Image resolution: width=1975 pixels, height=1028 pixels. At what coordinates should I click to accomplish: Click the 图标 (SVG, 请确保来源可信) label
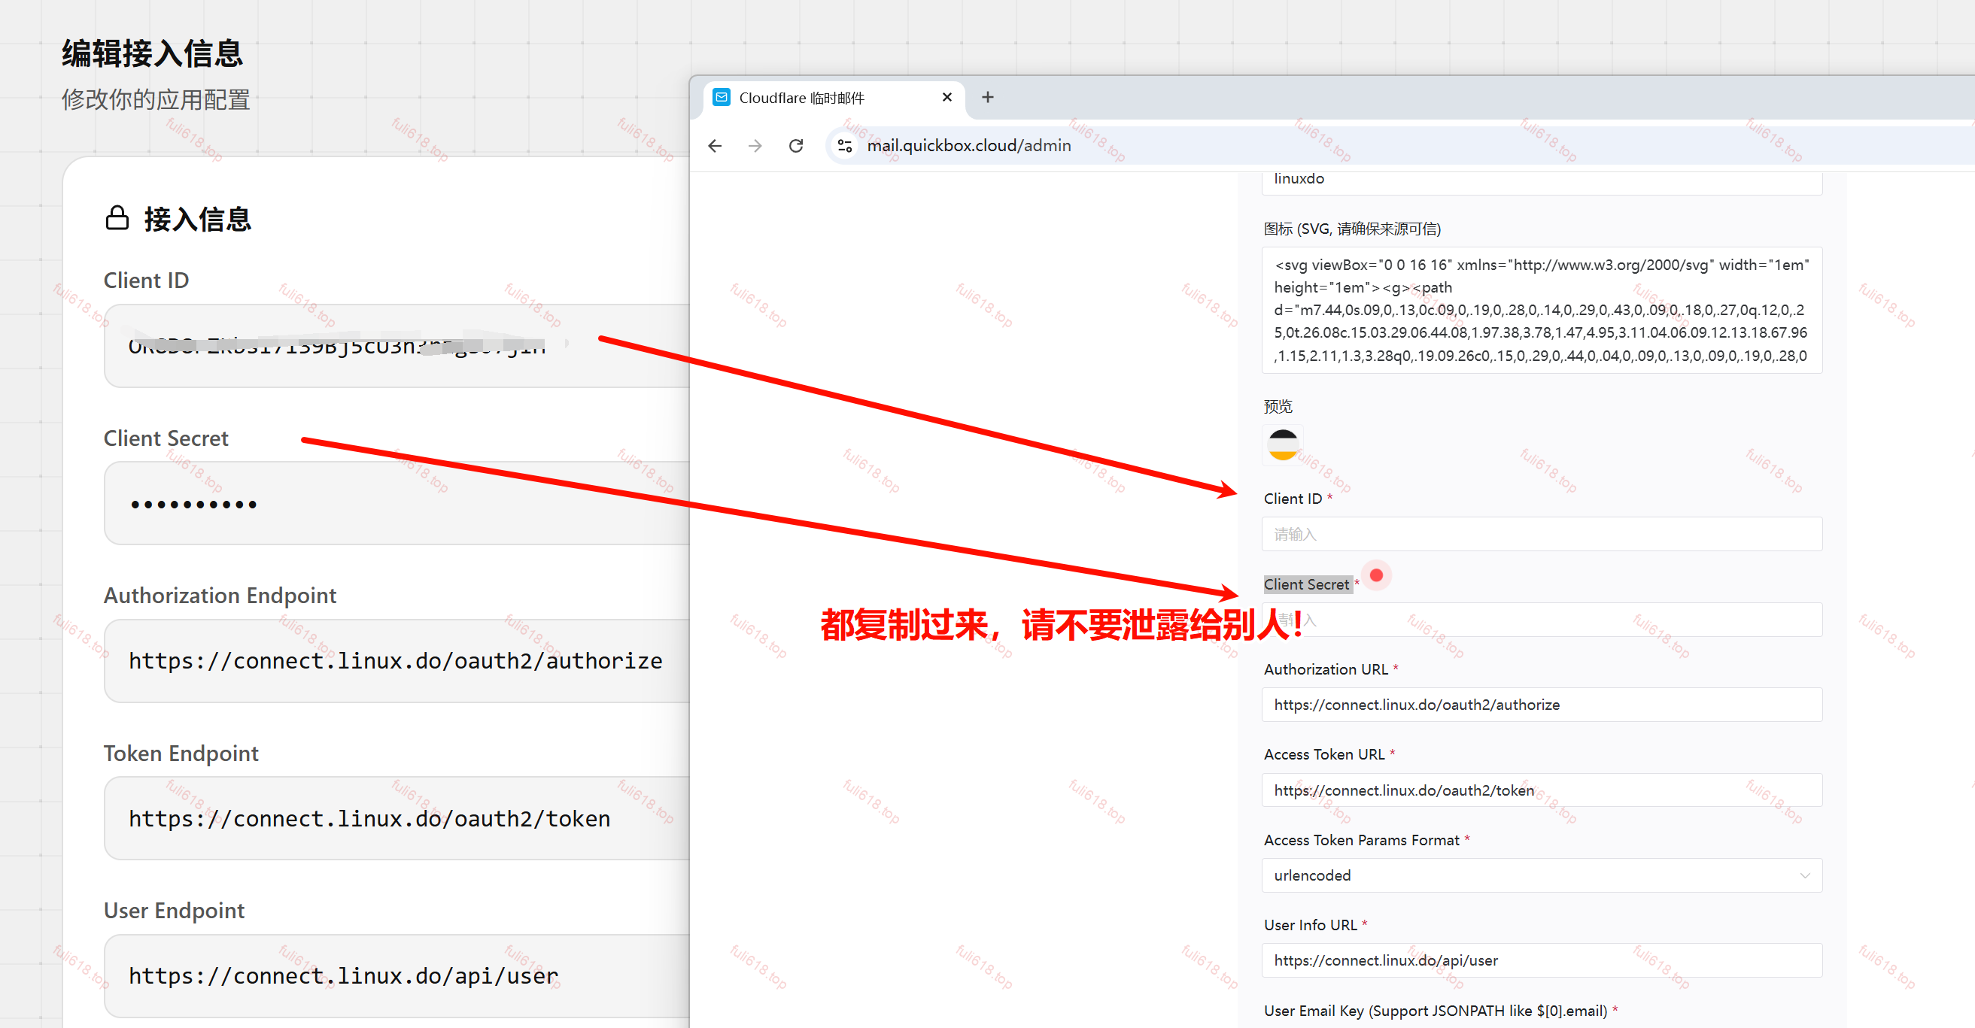1353,229
